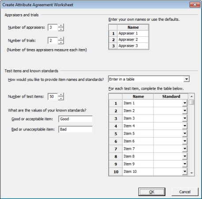202x199 pixels.
Task: Decrease the number of trials
Action: tap(61, 42)
